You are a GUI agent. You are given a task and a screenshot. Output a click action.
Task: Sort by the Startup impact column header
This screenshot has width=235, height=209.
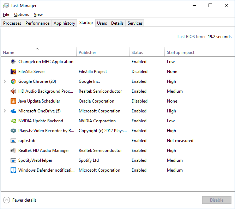(x=182, y=52)
